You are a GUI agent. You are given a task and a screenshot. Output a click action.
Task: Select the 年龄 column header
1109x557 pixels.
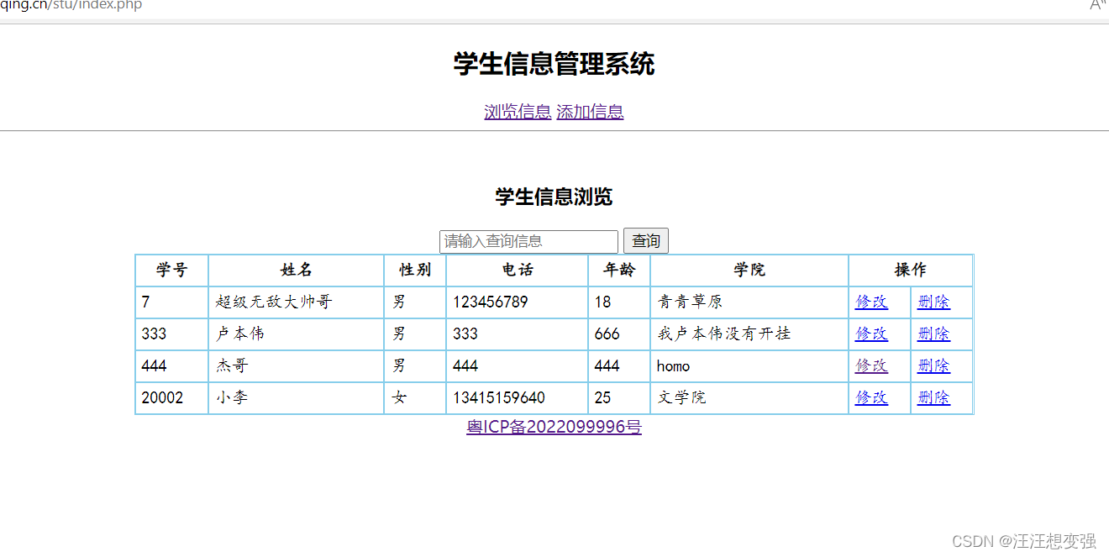[619, 271]
